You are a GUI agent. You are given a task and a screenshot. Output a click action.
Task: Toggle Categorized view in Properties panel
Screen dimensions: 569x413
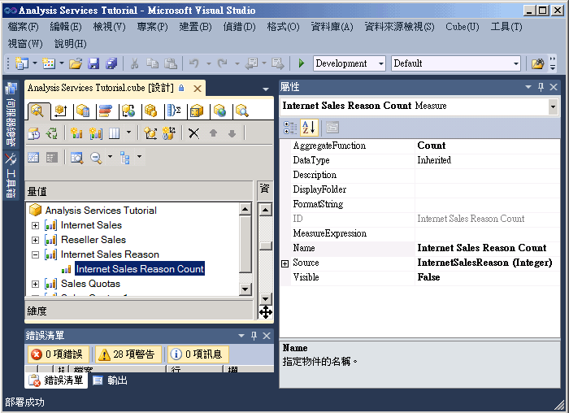coord(290,128)
